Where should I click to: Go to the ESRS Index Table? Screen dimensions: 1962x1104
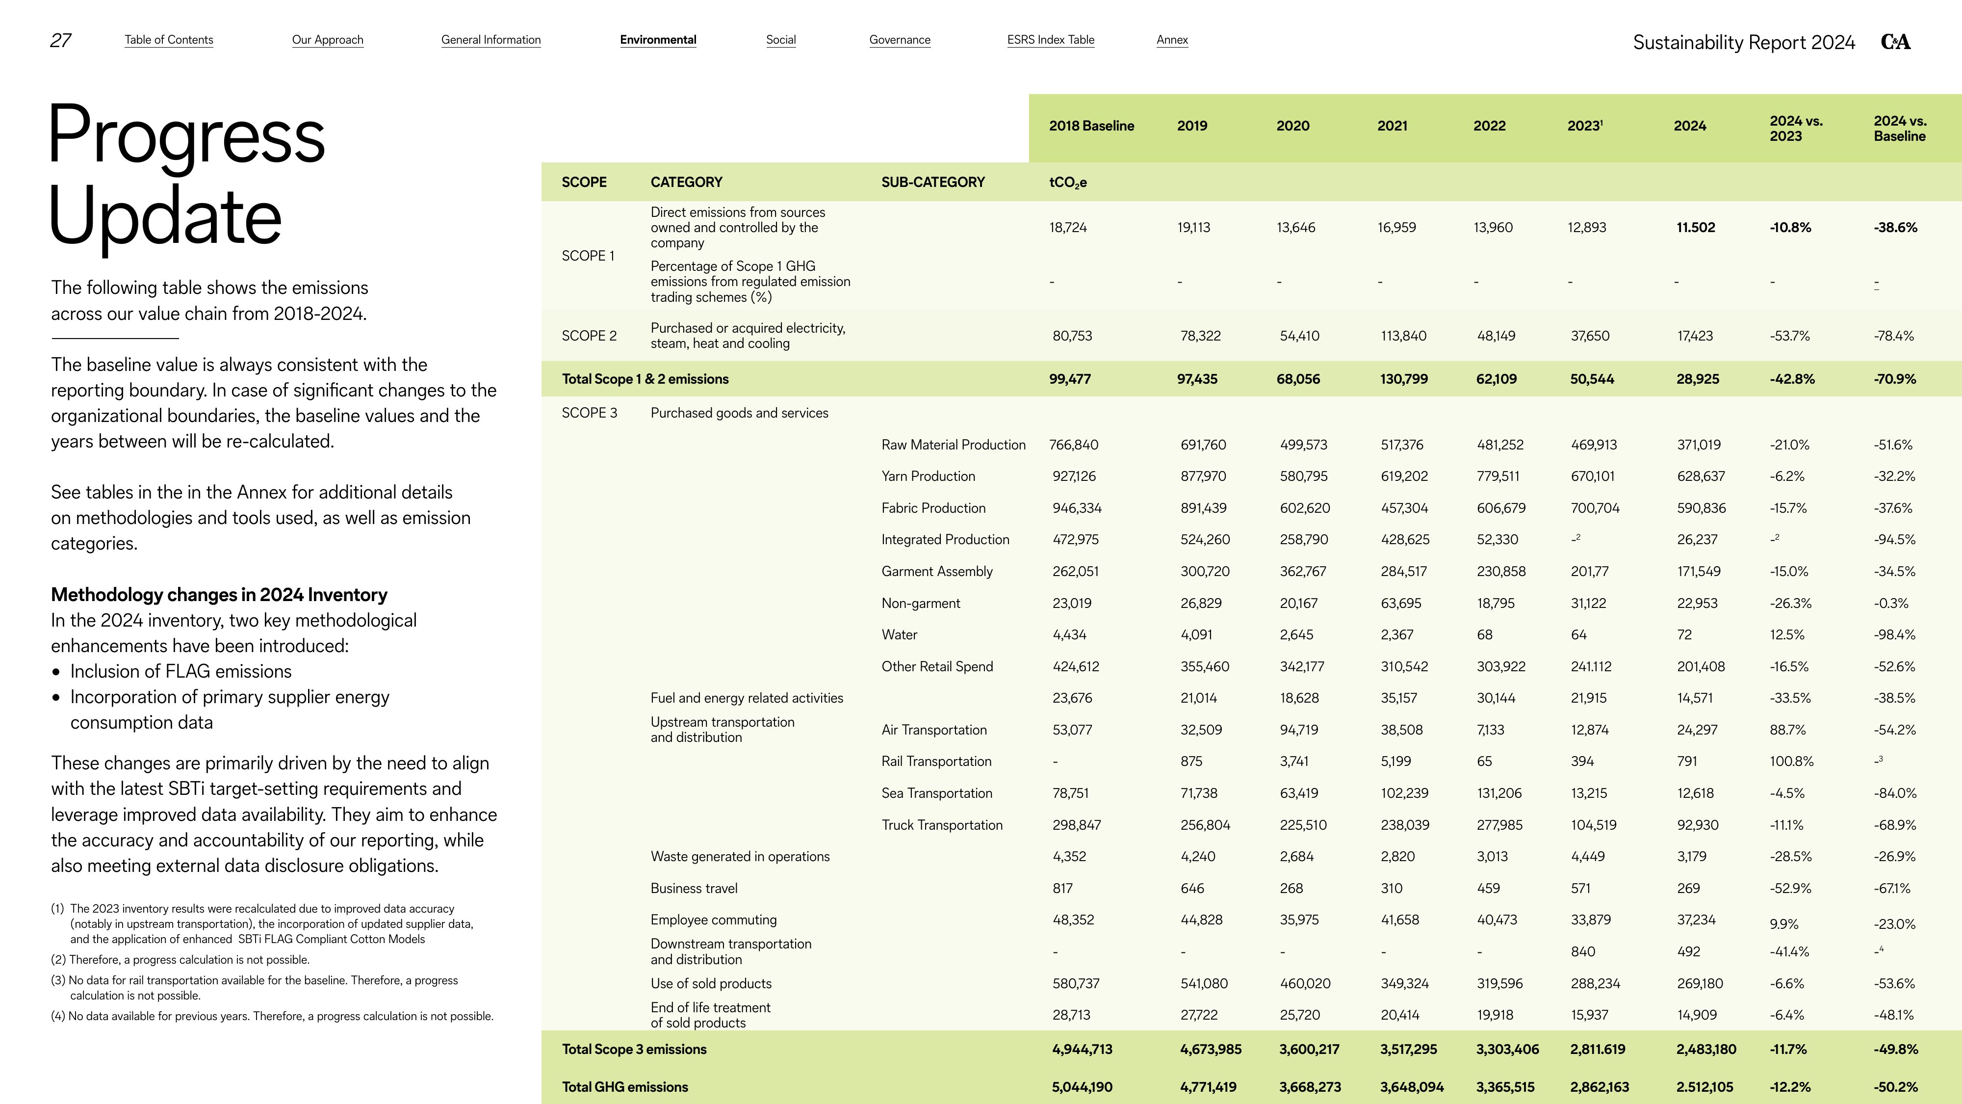pos(1050,40)
